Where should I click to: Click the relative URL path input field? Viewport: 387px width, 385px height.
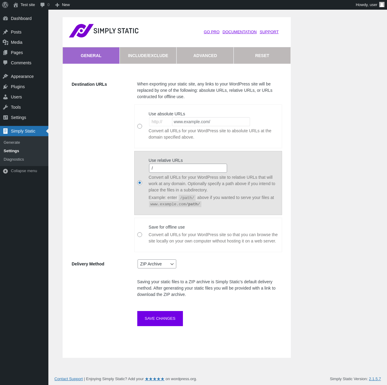(x=188, y=168)
